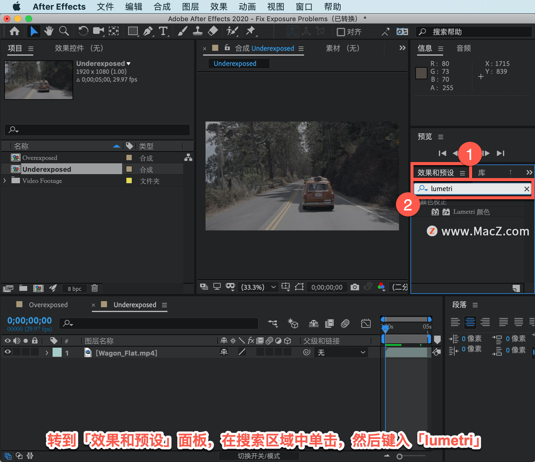The image size is (535, 462).
Task: Select the Unified Camera tool
Action: [98, 31]
